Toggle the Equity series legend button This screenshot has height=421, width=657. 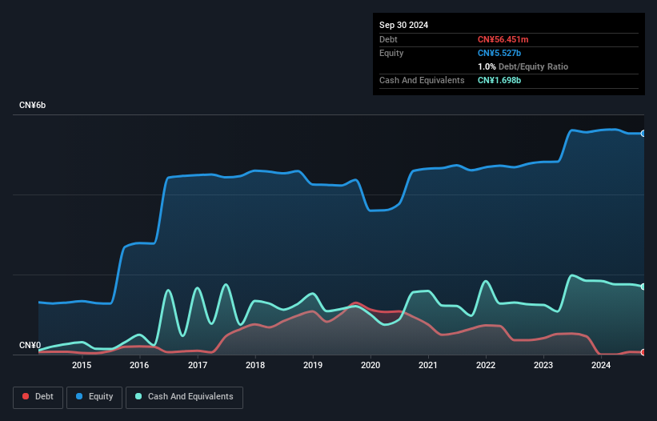coord(94,397)
